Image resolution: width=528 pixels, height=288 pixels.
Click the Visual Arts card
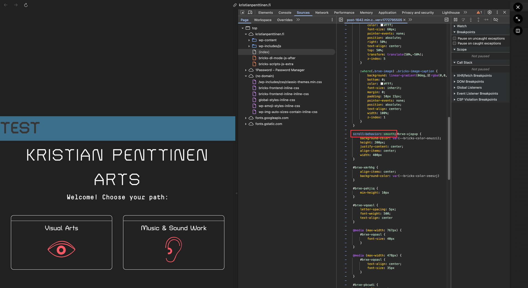click(x=61, y=242)
